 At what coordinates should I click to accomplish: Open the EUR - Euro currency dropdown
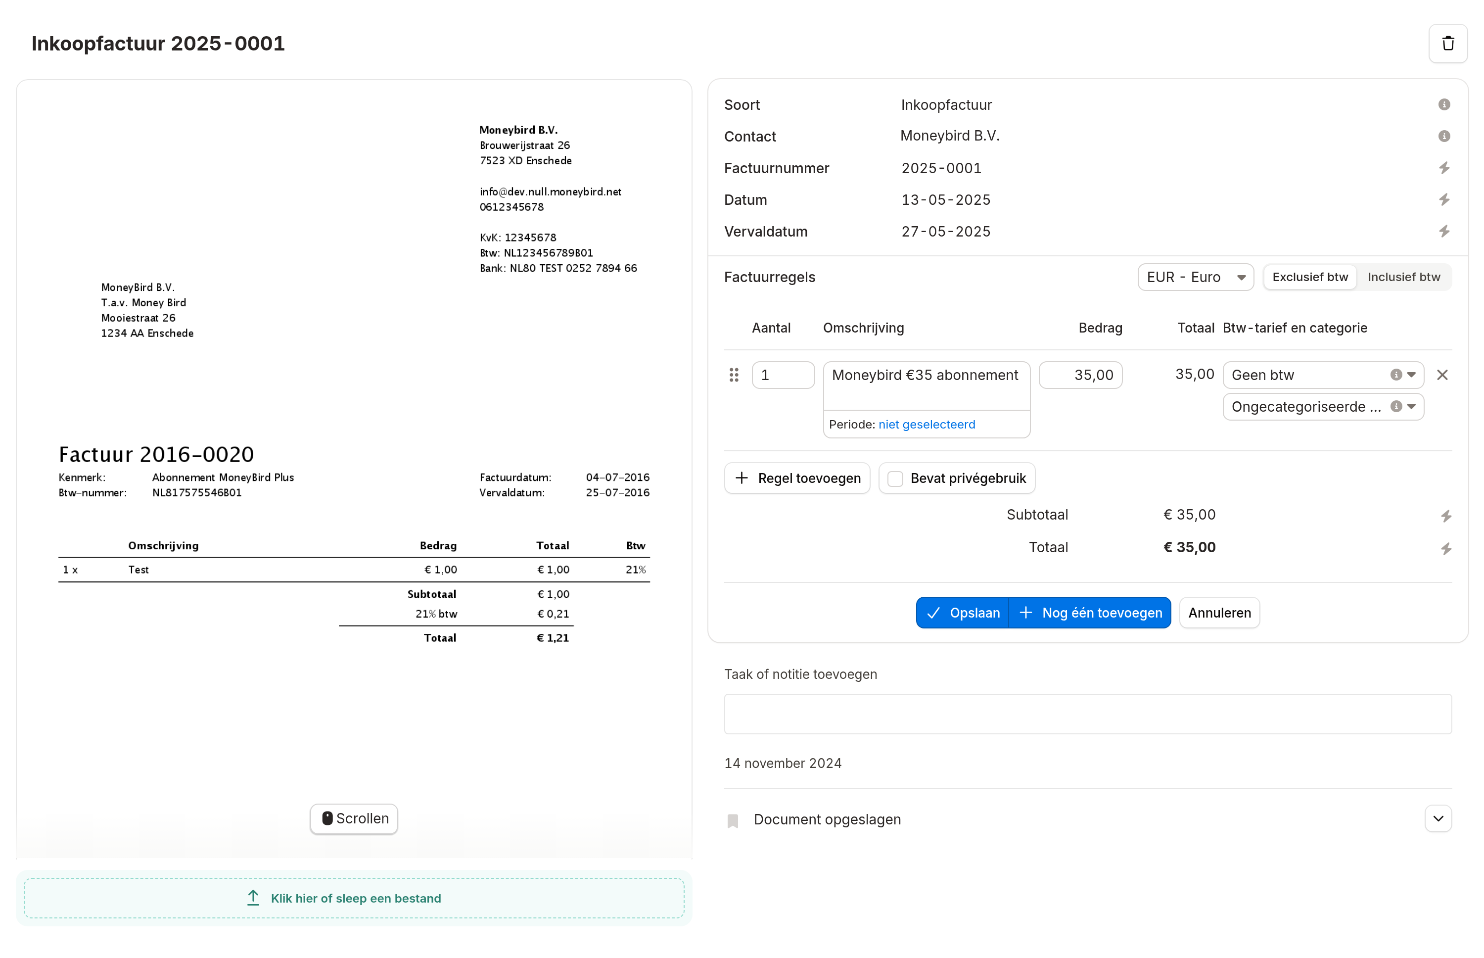(1195, 277)
